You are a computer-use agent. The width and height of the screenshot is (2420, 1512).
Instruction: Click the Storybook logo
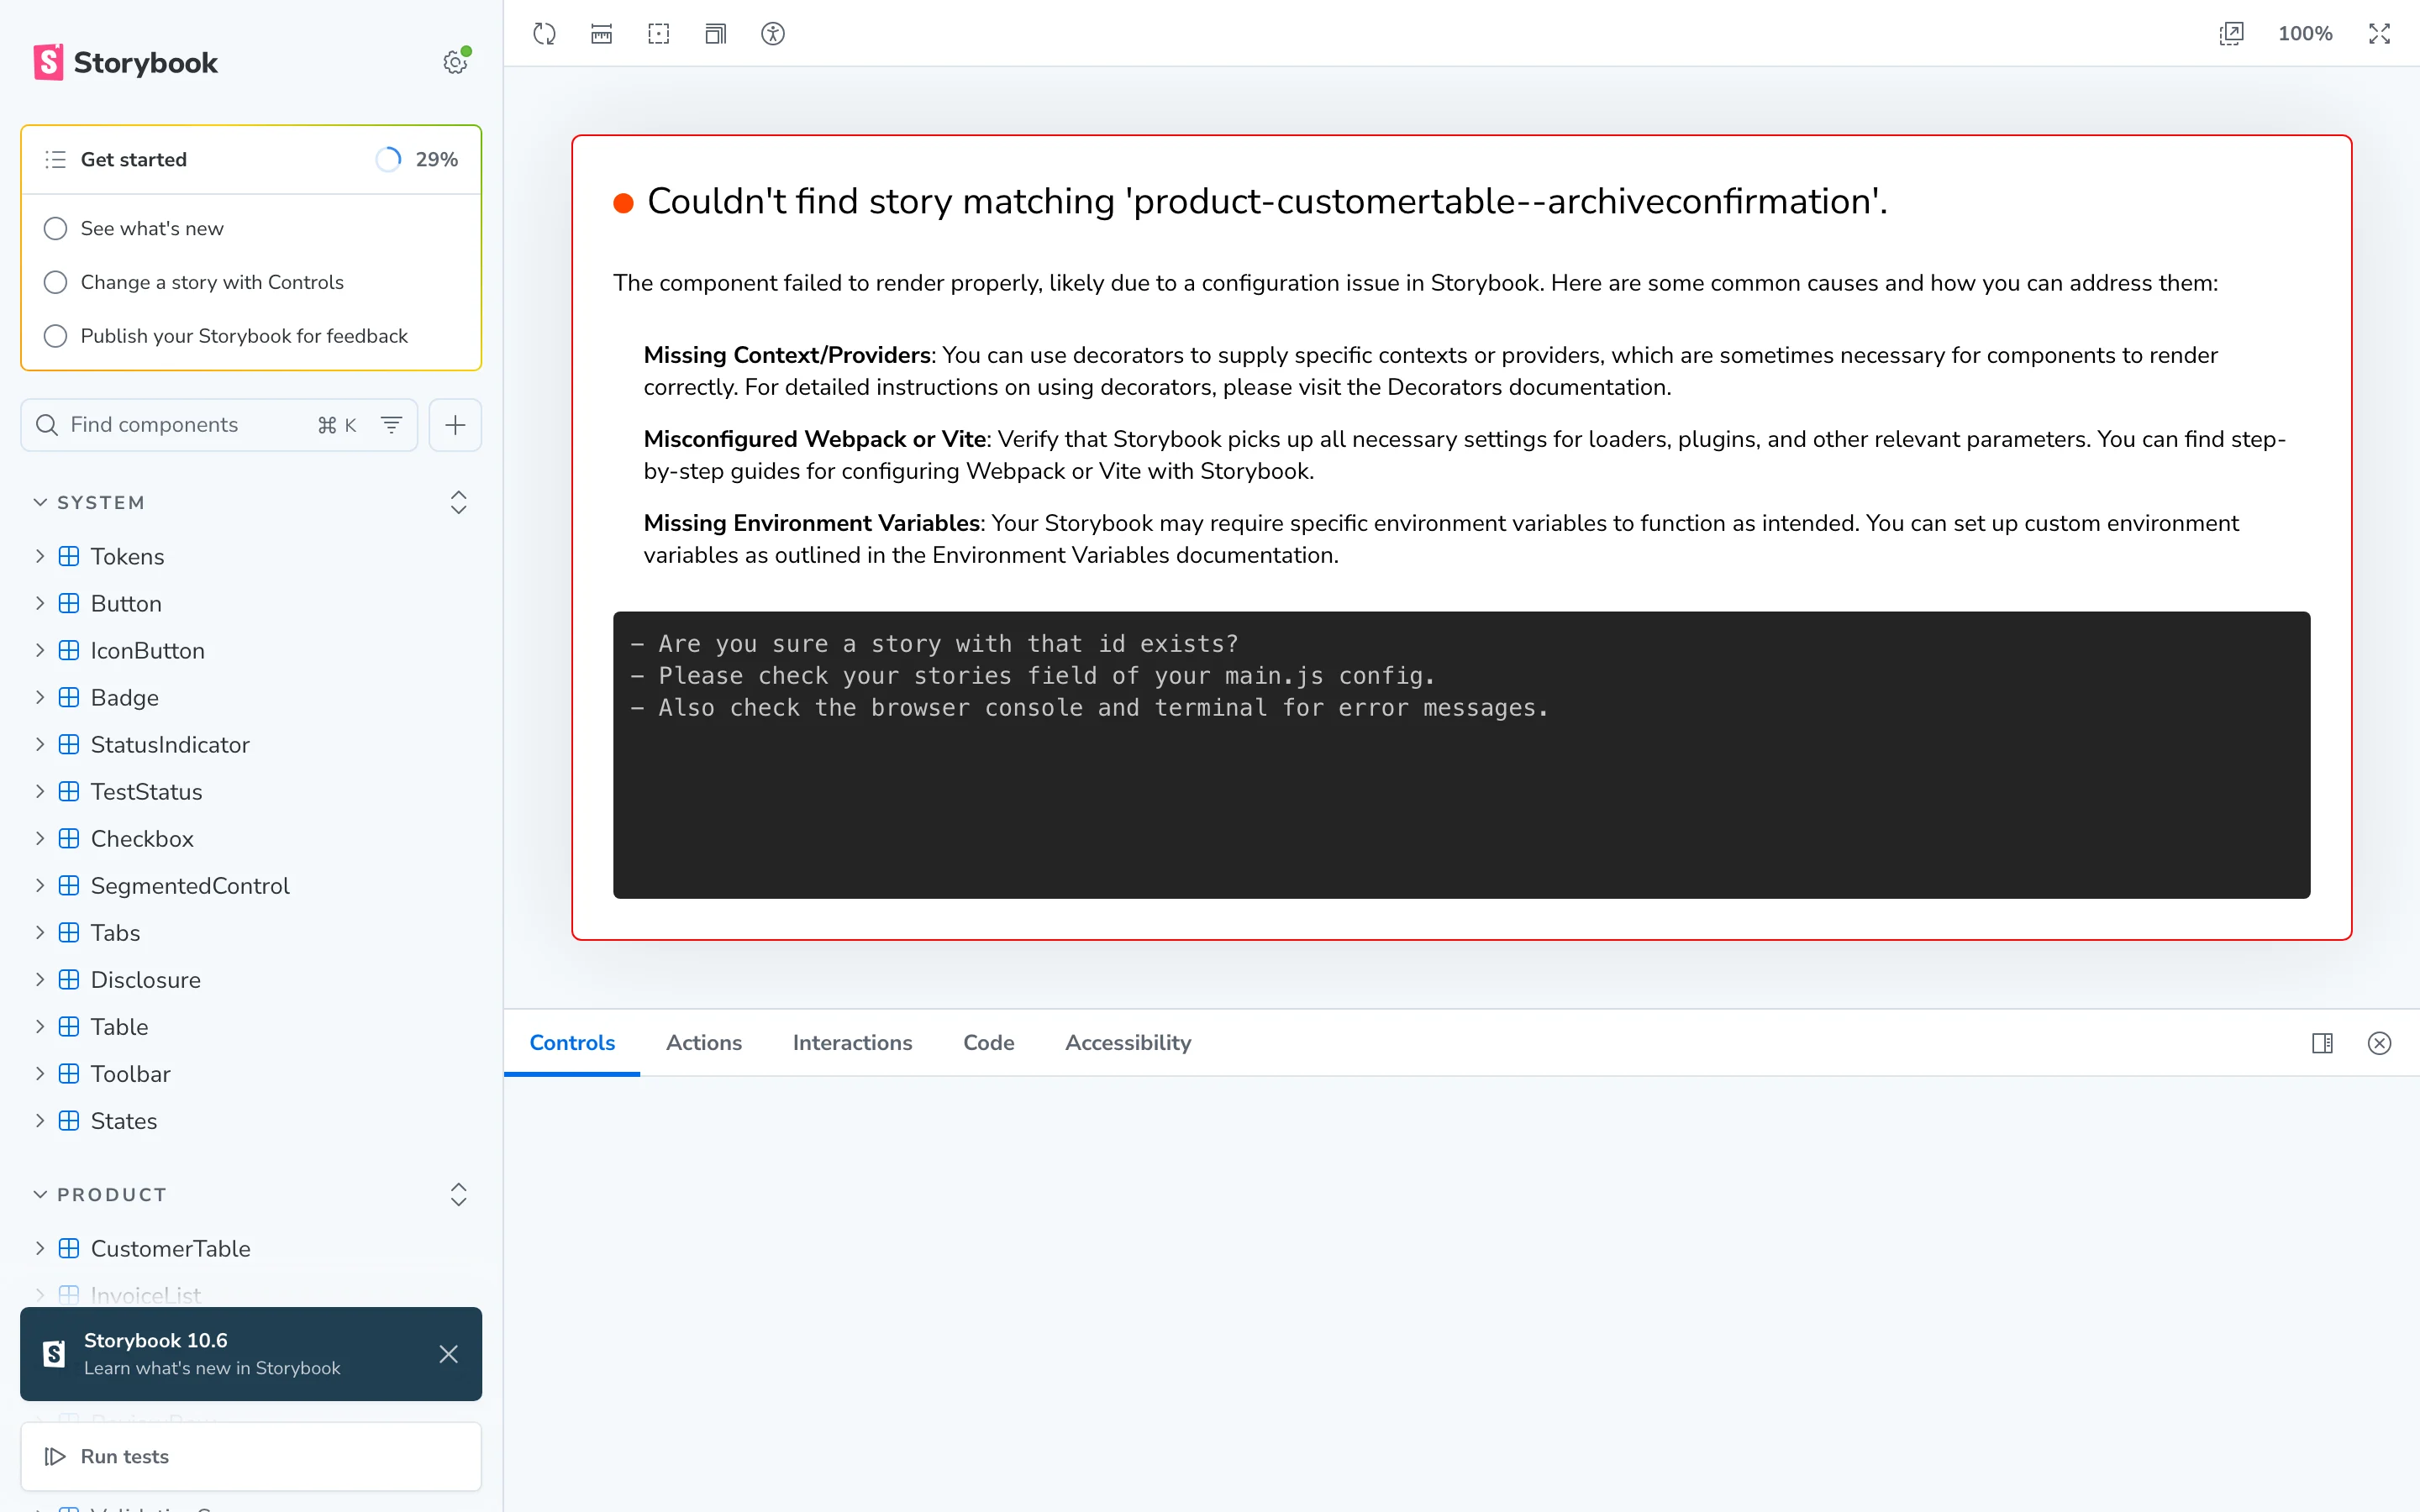point(125,62)
